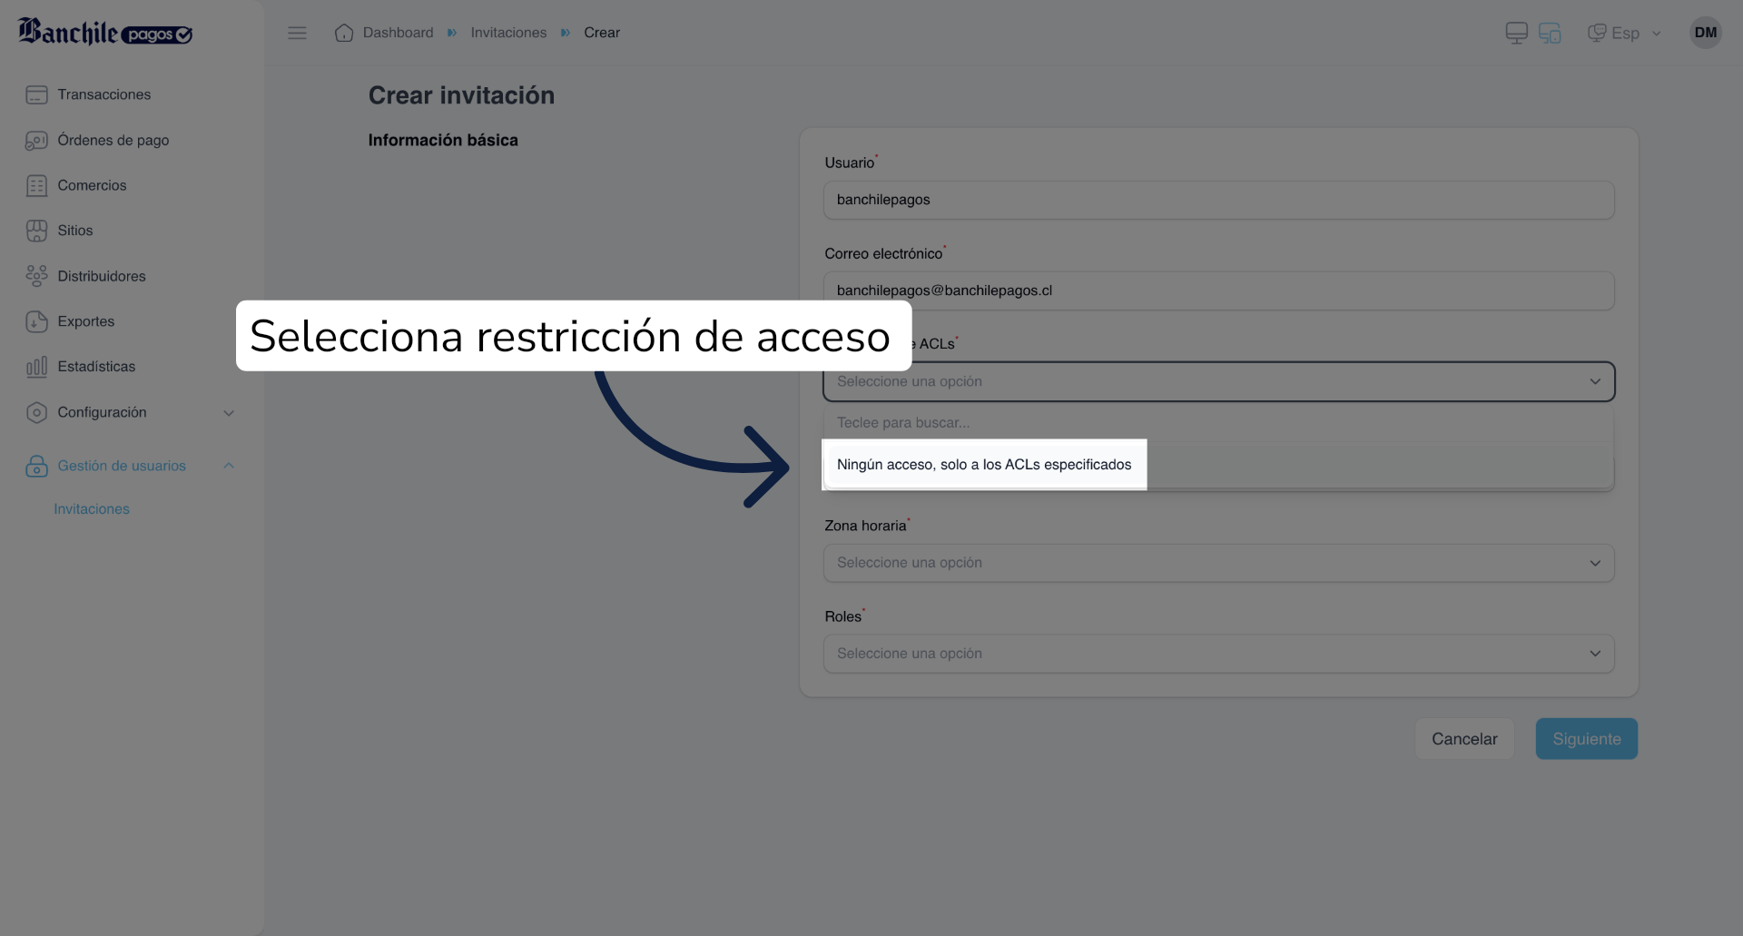Expand the Configuración submenu chevron

tap(229, 412)
